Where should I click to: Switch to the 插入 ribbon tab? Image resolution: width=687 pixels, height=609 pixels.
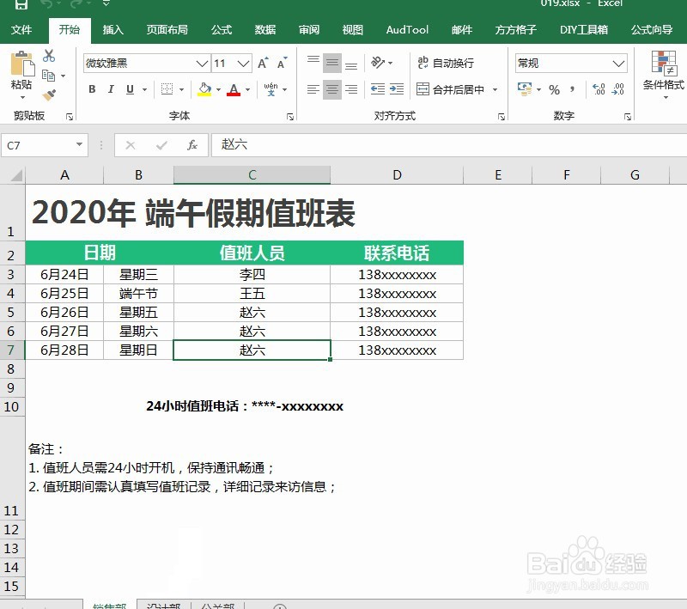[x=112, y=28]
